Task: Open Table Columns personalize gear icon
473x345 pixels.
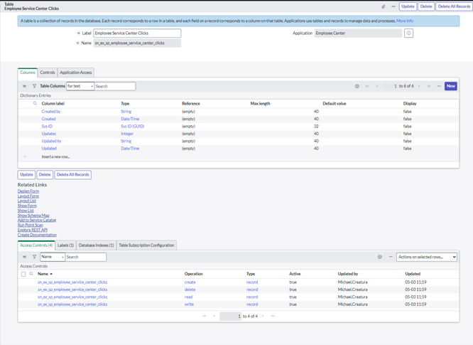Action: coord(357,86)
